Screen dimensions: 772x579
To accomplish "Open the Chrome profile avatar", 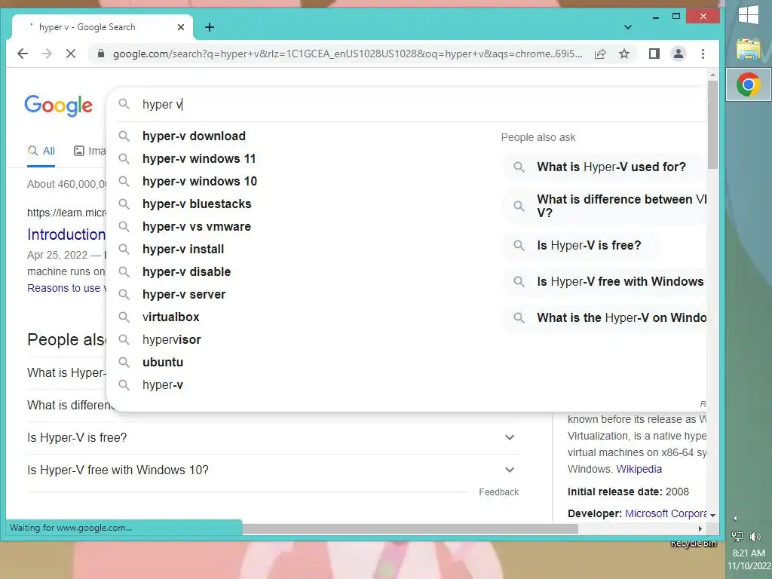I will (x=679, y=54).
